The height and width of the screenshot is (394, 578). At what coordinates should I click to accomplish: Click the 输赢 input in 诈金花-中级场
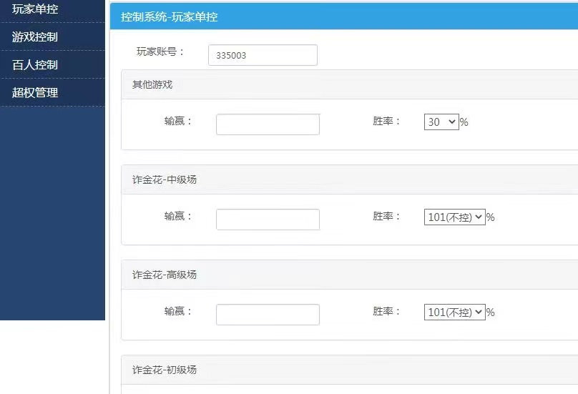point(268,220)
